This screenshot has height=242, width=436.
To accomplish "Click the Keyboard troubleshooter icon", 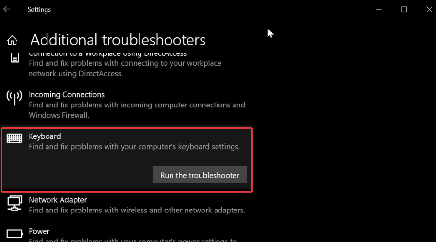I will (15, 138).
